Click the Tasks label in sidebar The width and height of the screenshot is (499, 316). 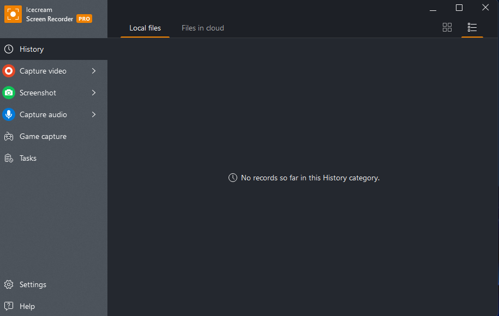click(x=28, y=158)
